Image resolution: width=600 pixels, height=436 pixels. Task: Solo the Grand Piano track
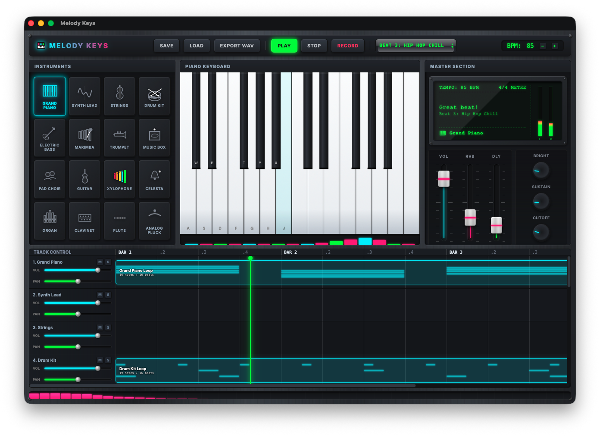(108, 262)
